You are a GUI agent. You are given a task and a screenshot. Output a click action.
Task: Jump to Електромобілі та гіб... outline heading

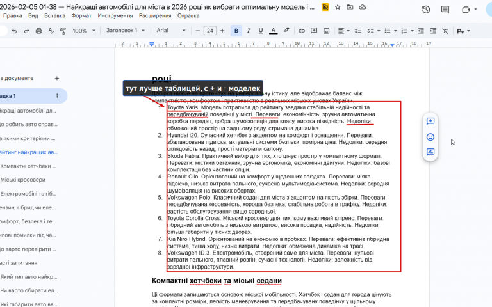29,194
